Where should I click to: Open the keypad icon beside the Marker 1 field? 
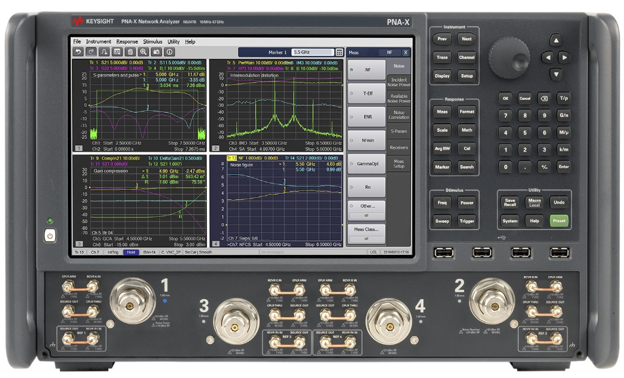click(x=340, y=52)
